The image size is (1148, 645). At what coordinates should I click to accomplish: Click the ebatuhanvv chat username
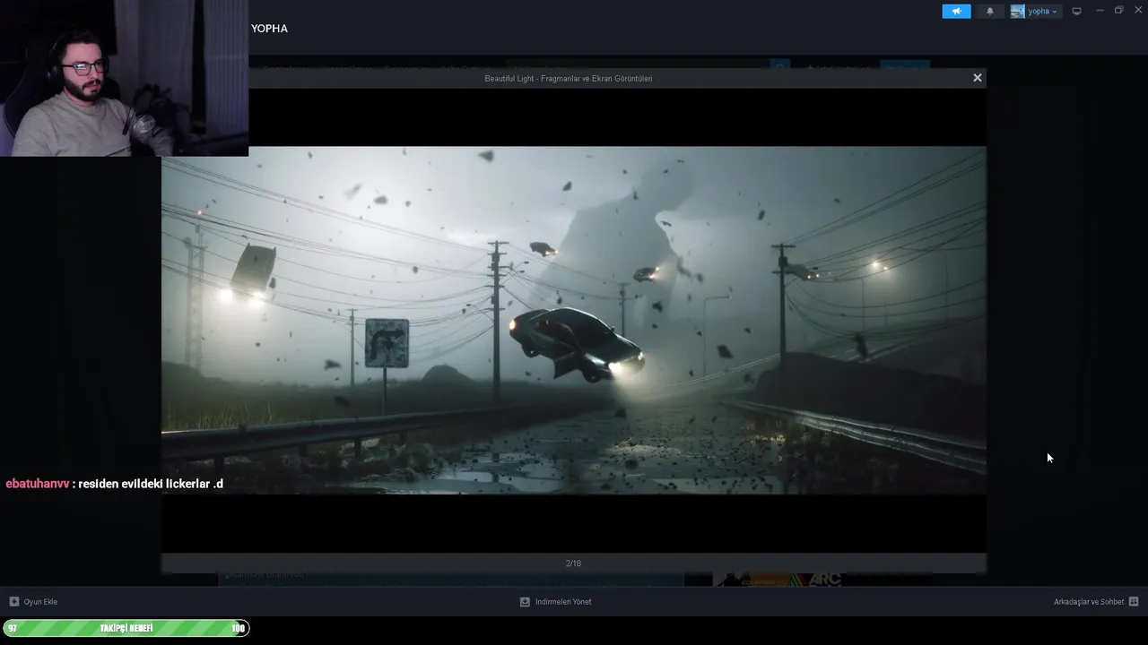click(x=38, y=484)
